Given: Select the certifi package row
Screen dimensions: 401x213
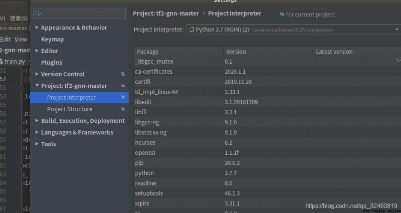Looking at the screenshot, I should (267, 82).
